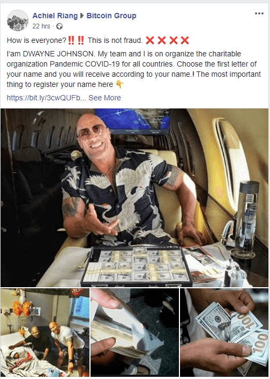Follow the bit.ly/3cwQUFb shortened link
The width and height of the screenshot is (270, 379).
tap(46, 98)
